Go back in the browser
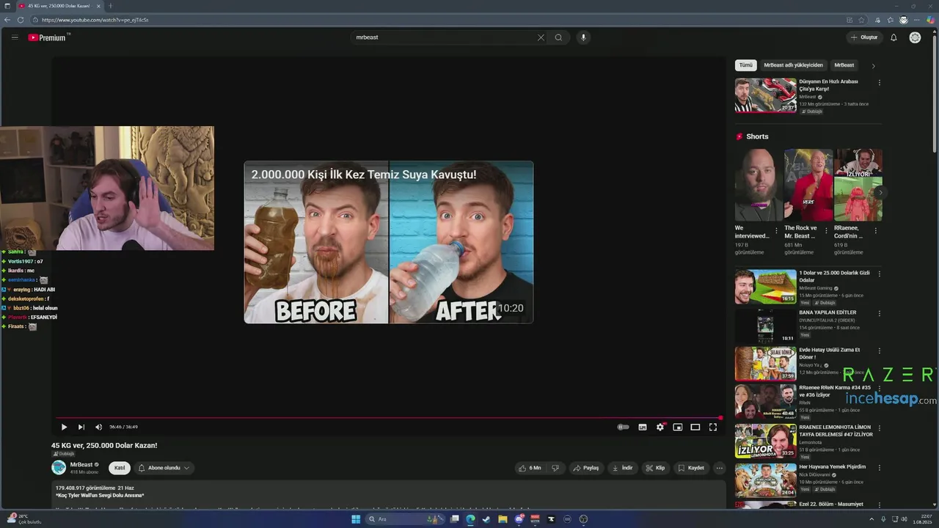Viewport: 939px width, 528px height. pos(7,20)
